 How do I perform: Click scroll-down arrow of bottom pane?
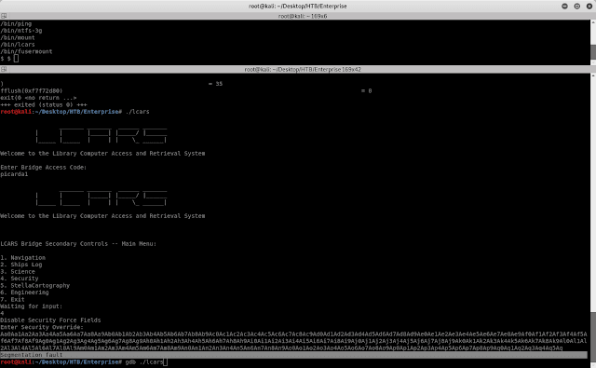pos(593,365)
